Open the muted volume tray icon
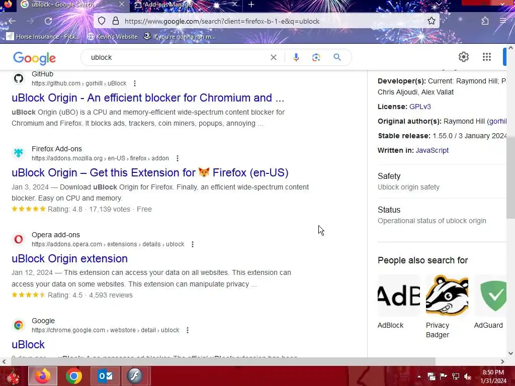The height and width of the screenshot is (386, 515). click(468, 376)
